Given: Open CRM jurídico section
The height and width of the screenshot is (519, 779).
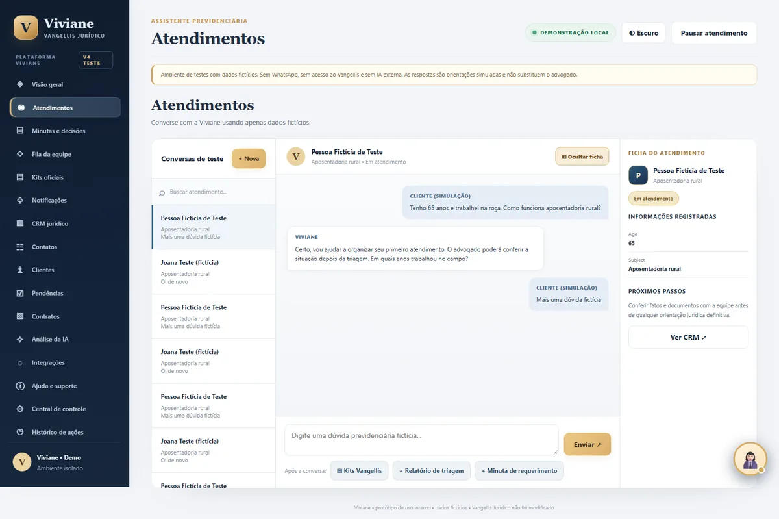Looking at the screenshot, I should (65, 223).
